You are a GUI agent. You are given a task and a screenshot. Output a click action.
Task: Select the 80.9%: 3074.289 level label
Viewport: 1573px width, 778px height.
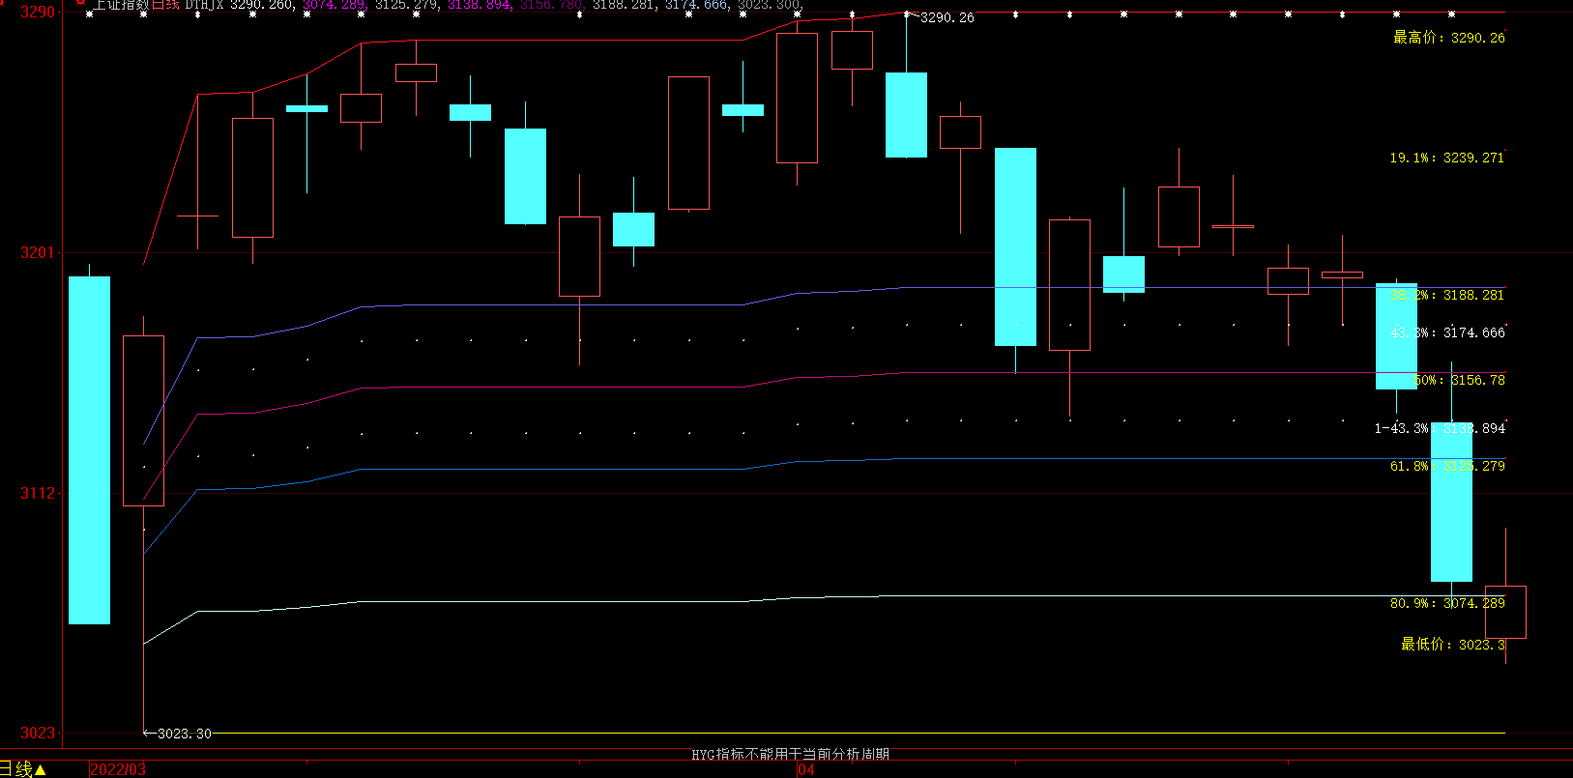(x=1447, y=603)
